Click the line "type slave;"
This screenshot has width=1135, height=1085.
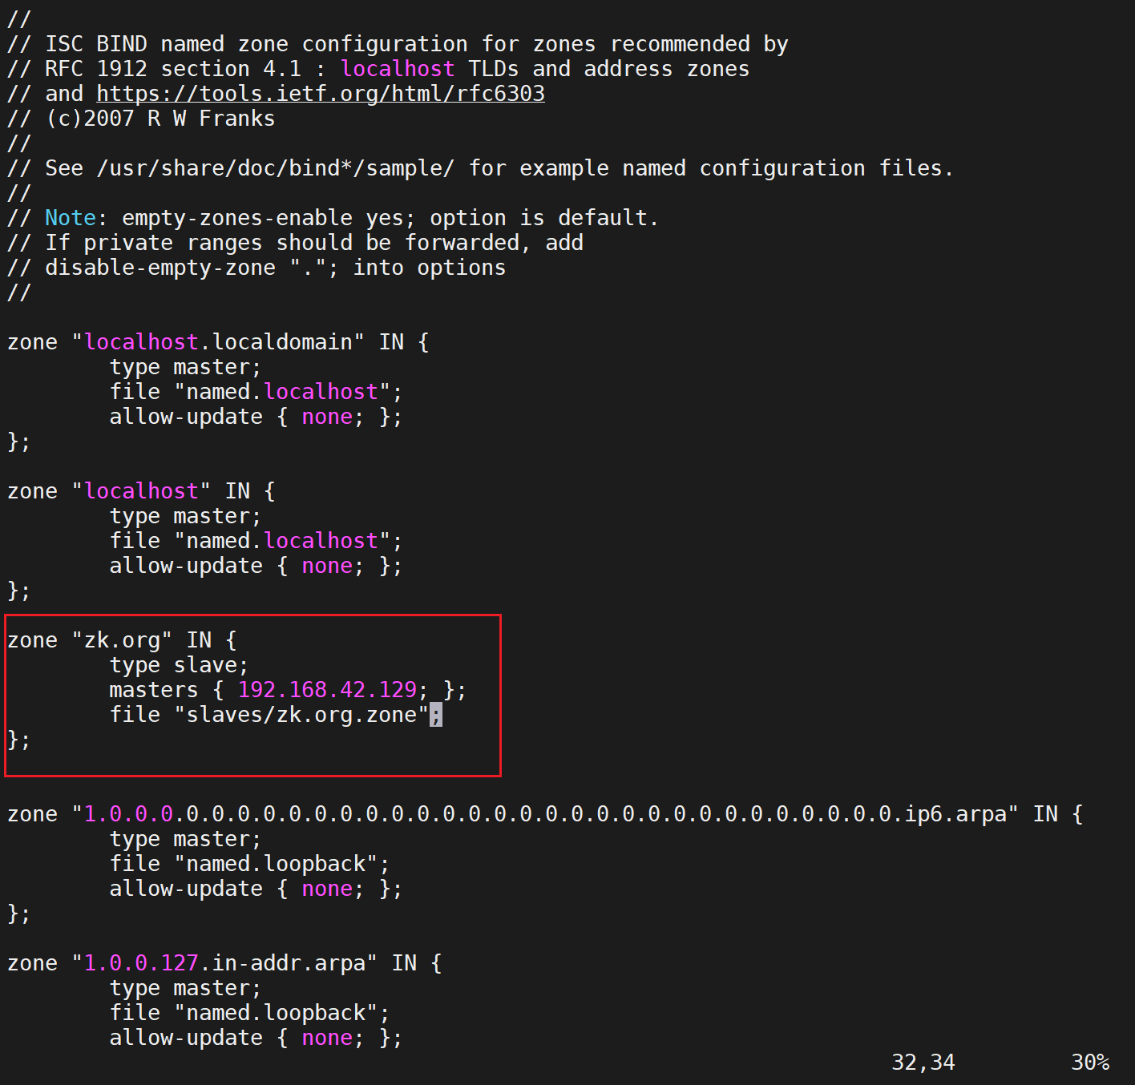[x=180, y=665]
